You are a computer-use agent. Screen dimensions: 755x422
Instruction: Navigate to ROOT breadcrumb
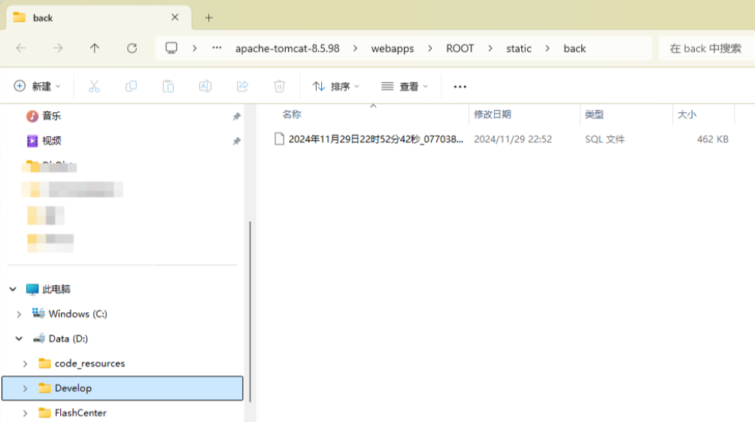click(459, 49)
